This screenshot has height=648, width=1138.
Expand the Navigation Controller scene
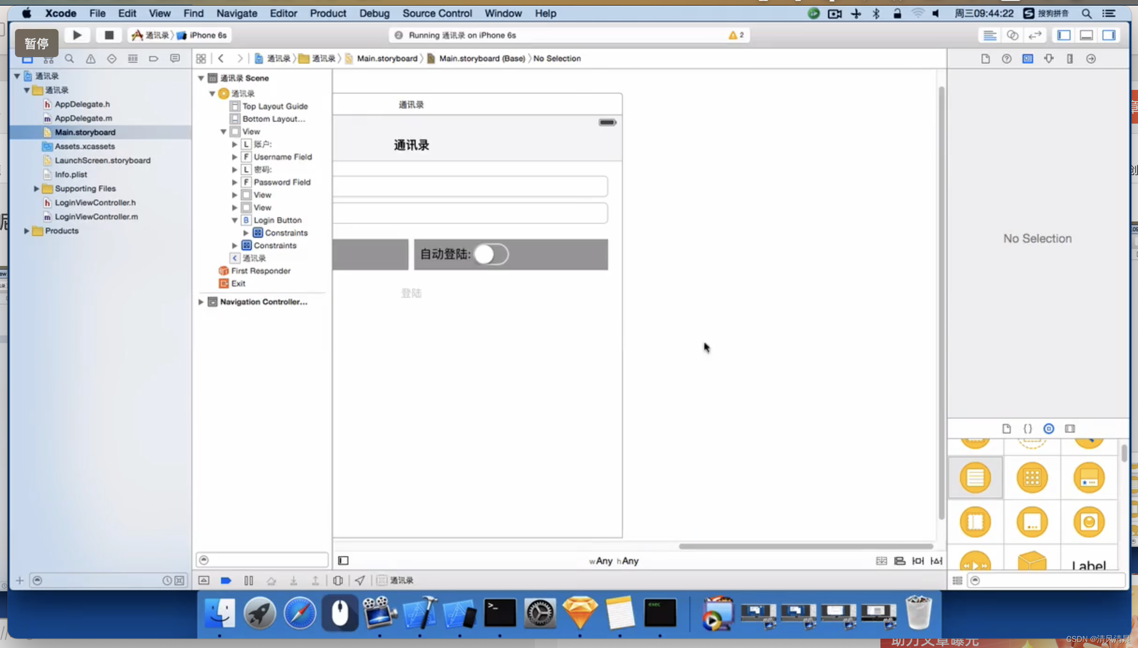[201, 302]
